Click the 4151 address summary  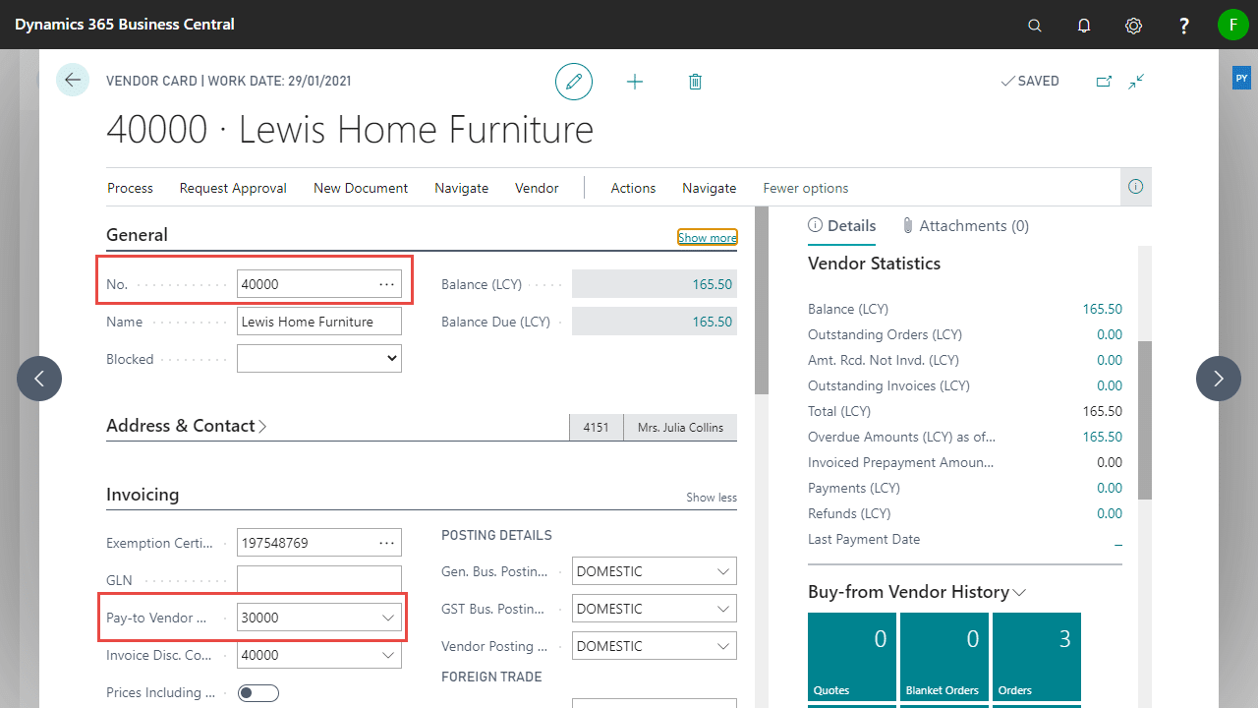pyautogui.click(x=597, y=427)
